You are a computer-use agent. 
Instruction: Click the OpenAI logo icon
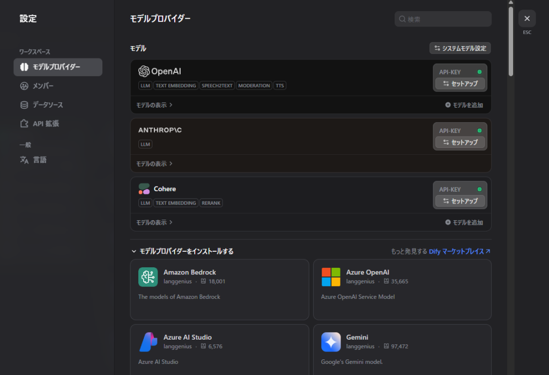144,71
